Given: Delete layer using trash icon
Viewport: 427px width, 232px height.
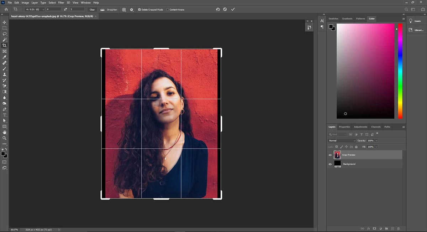Looking at the screenshot, I should tap(399, 228).
